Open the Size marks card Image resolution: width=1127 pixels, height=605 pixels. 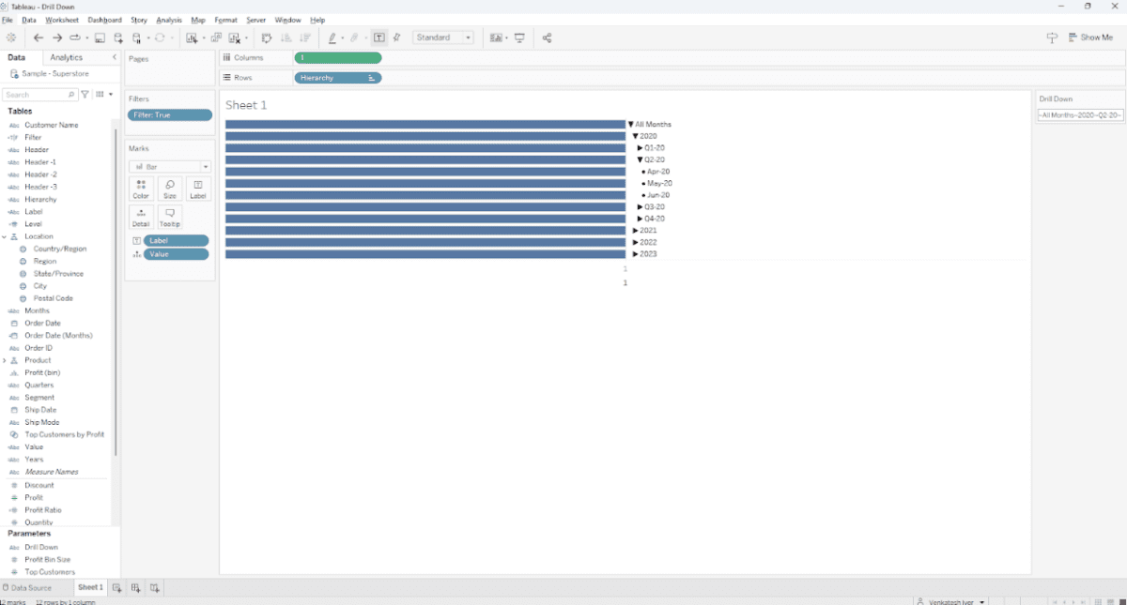pos(170,189)
